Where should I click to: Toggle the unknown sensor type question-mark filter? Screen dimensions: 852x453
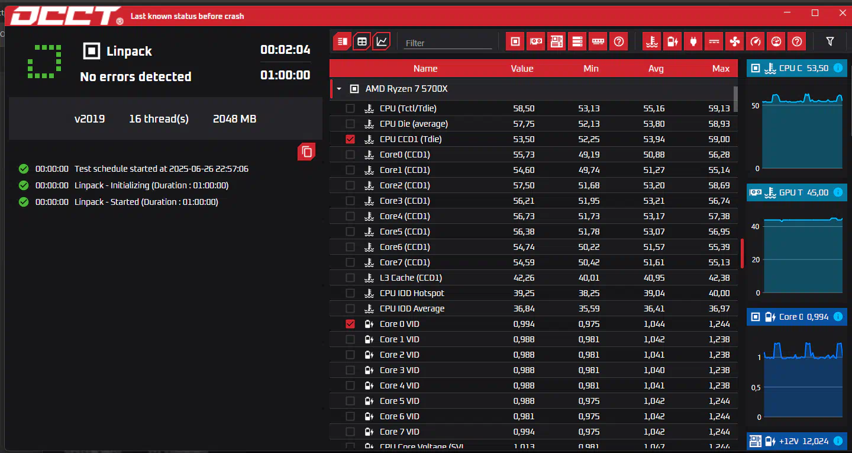click(797, 41)
